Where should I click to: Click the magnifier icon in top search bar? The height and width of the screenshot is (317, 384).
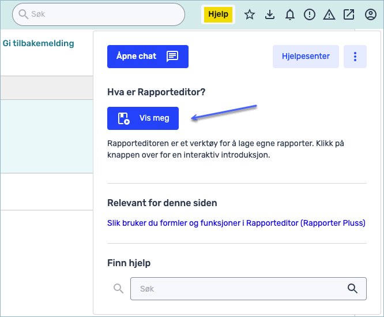pyautogui.click(x=23, y=14)
